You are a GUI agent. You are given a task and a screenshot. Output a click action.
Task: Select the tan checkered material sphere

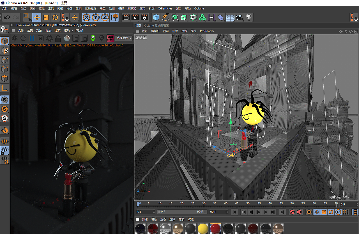tap(178, 228)
